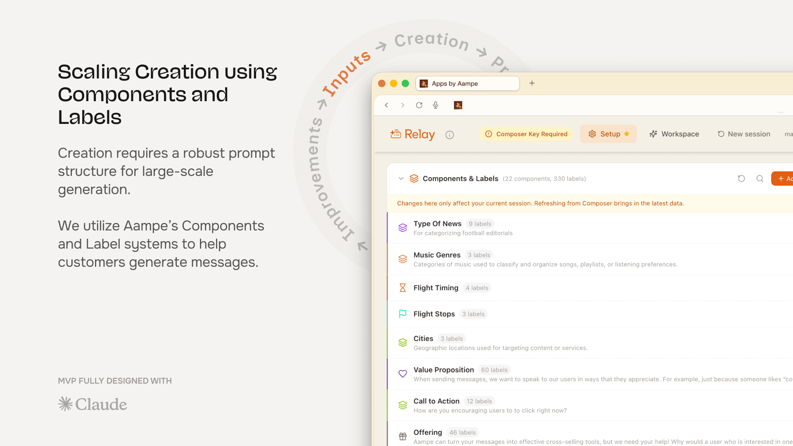
Task: Click the 12 labels badge
Action: click(479, 401)
